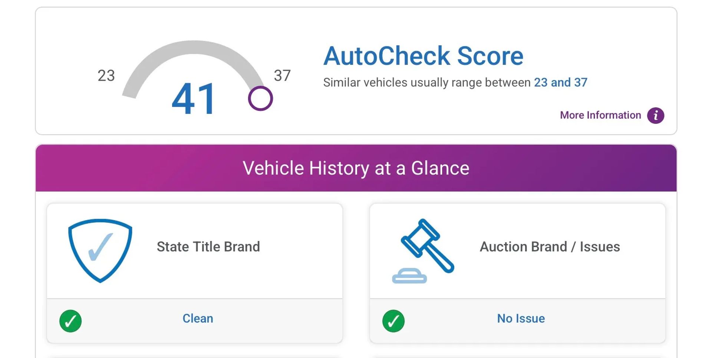Click the low-end 23 gauge label
Image resolution: width=712 pixels, height=358 pixels.
106,76
